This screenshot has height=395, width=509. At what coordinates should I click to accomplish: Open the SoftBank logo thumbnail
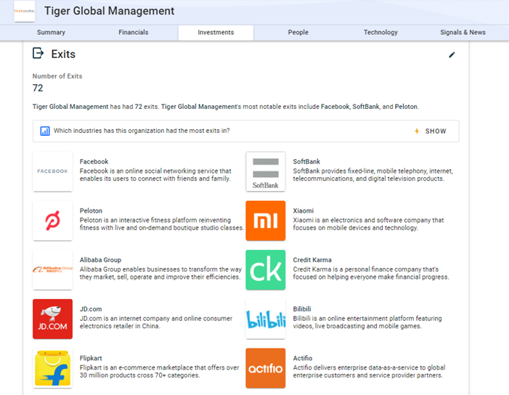point(266,171)
